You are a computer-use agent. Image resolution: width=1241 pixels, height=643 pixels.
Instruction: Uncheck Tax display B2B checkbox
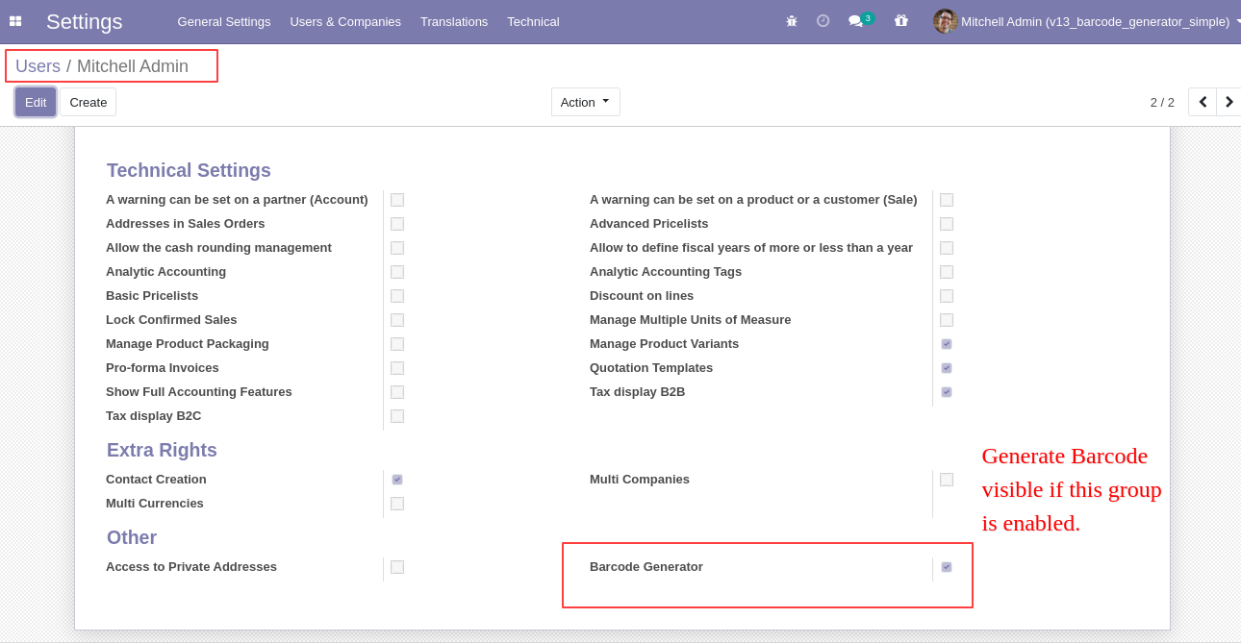click(947, 392)
